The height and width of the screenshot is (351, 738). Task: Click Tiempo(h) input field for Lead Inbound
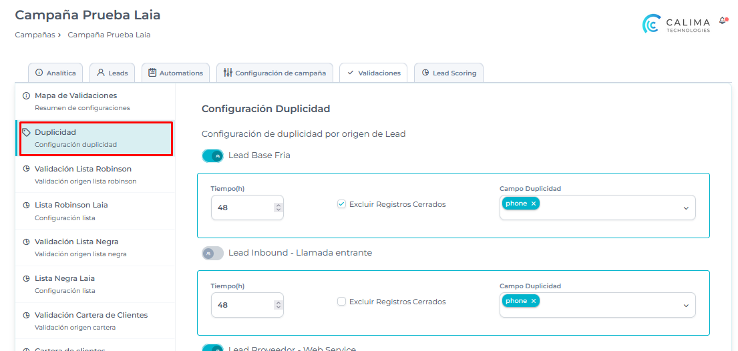tap(240, 305)
